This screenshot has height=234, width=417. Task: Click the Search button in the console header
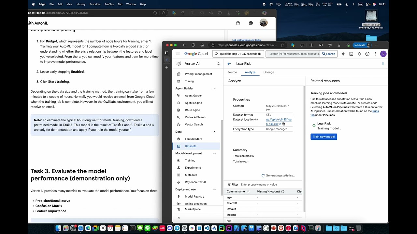click(328, 54)
